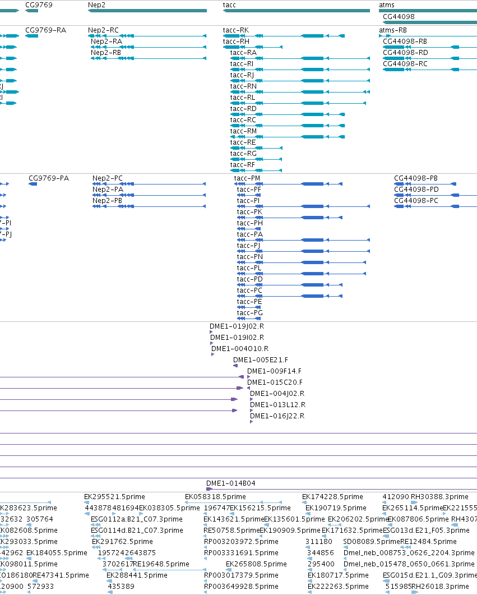Click the tacc-RF transcript label
This screenshot has width=477, height=595.
point(243,165)
